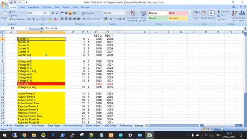Open Format as Table gallery
Viewport: 247px width, 139px height.
(x=143, y=16)
